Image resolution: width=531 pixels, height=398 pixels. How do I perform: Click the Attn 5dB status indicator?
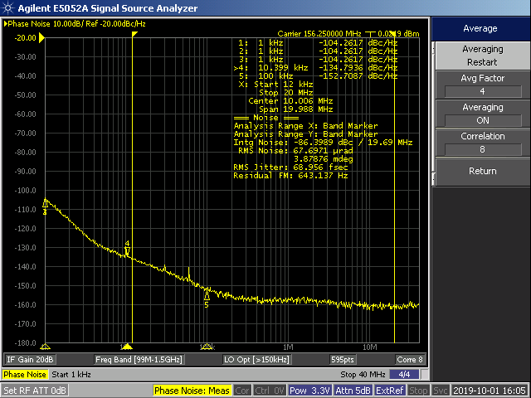pyautogui.click(x=353, y=391)
